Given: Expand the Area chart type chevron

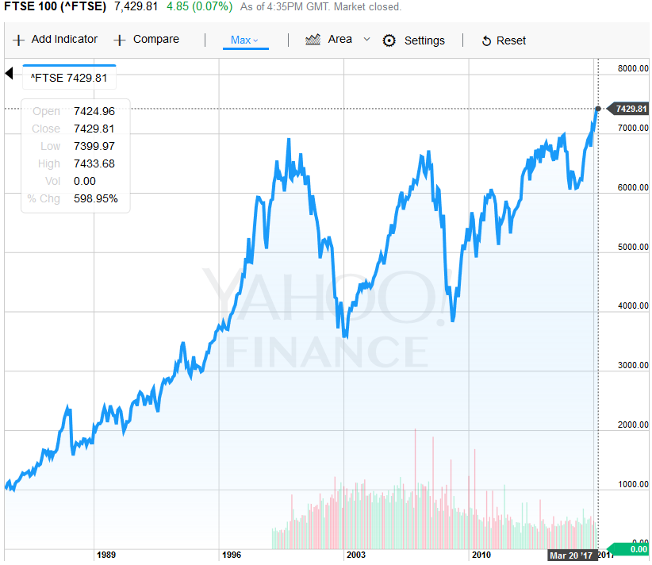Looking at the screenshot, I should point(366,39).
